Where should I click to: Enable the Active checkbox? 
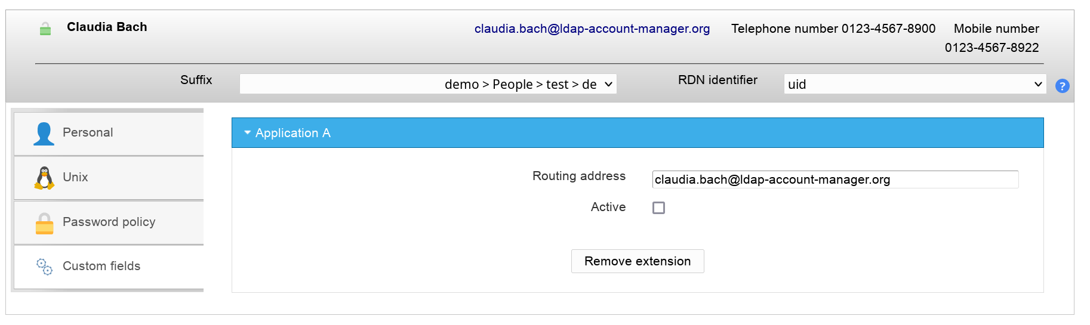click(658, 208)
